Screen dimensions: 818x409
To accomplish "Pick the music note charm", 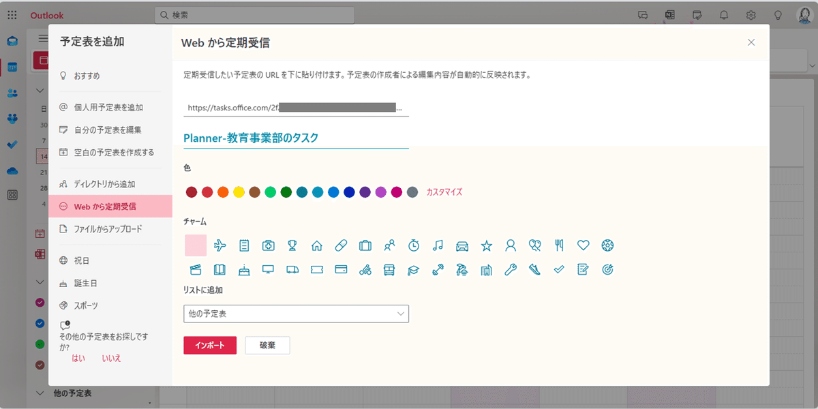I will coord(438,245).
